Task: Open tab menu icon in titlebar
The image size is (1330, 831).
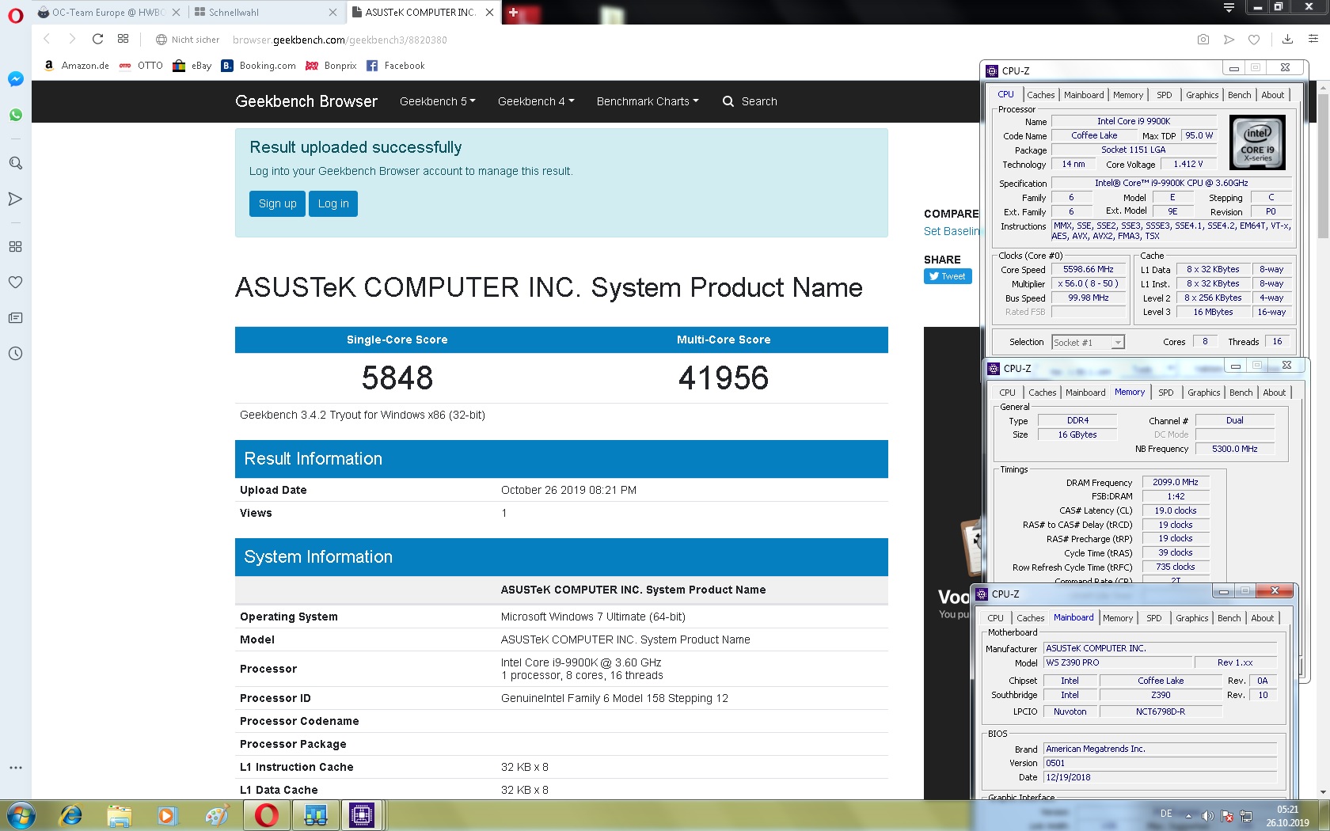Action: [x=1229, y=7]
